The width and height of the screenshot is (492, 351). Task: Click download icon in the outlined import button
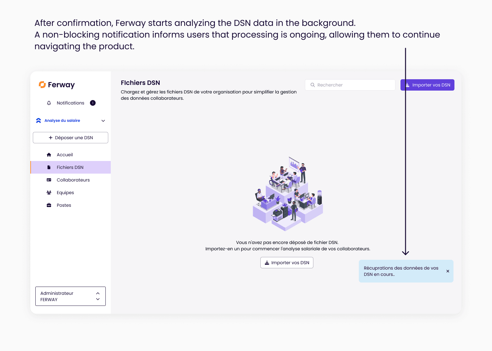[267, 263]
